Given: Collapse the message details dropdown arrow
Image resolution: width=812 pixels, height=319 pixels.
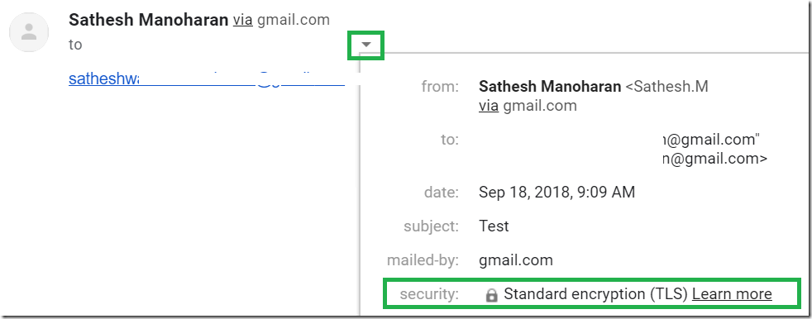Looking at the screenshot, I should coord(366,45).
